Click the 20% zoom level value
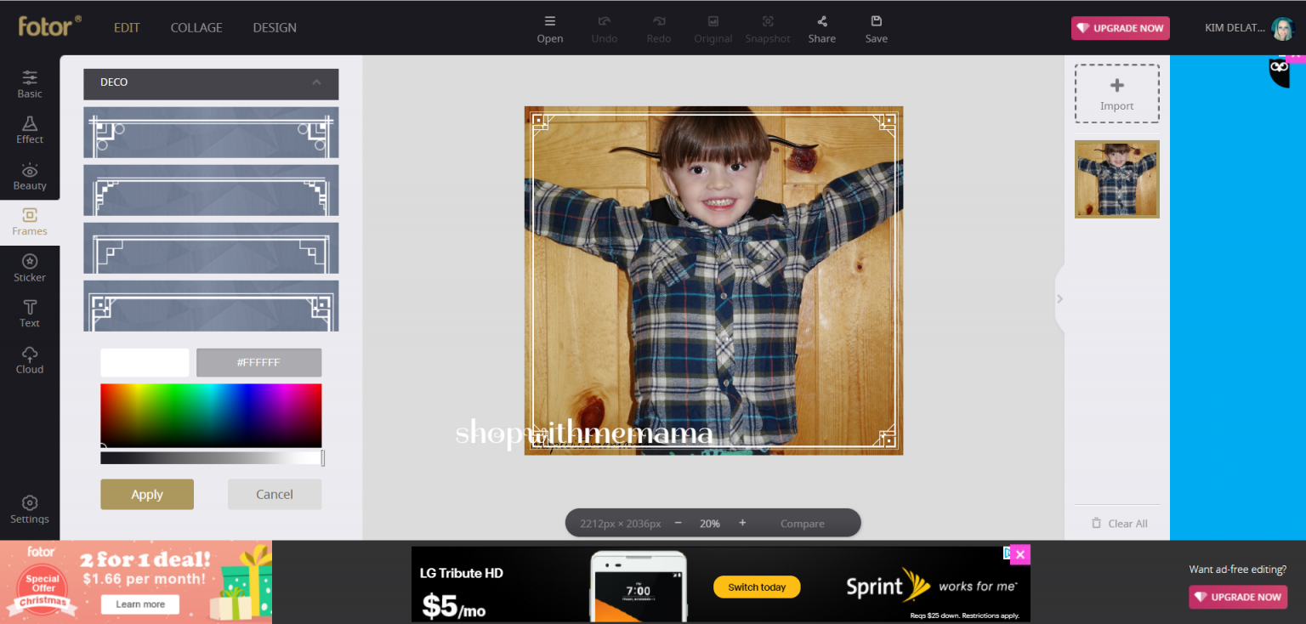Viewport: 1306px width, 624px height. (x=710, y=524)
